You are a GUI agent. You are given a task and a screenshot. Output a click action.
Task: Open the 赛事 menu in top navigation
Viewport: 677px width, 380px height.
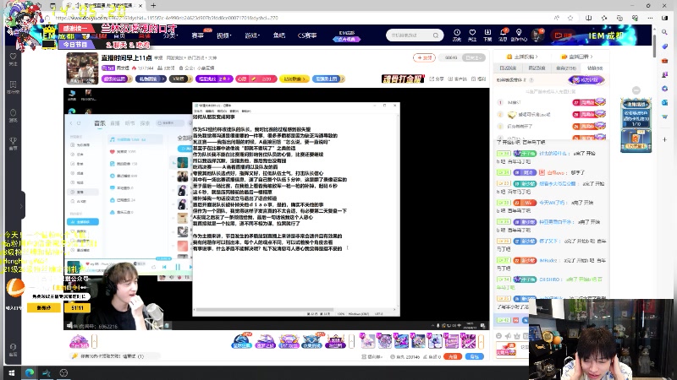point(198,35)
